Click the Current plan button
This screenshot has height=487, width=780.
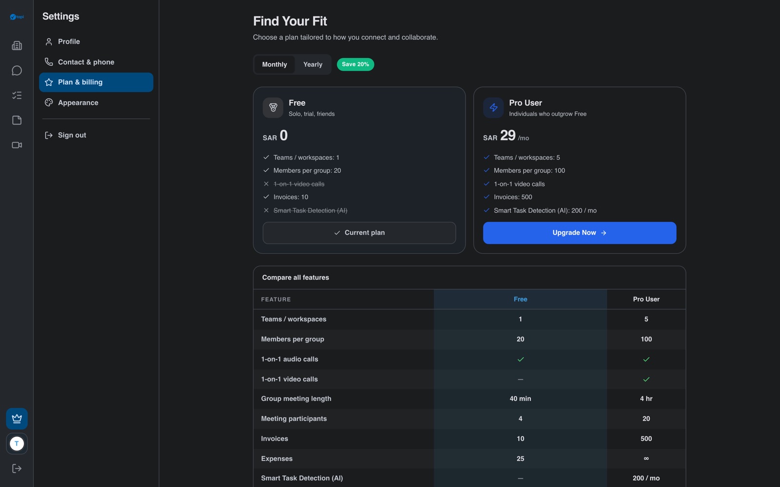[359, 233]
